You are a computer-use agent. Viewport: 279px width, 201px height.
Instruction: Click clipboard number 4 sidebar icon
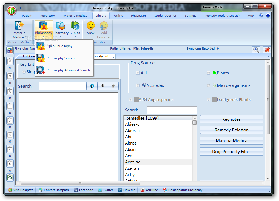10,150
